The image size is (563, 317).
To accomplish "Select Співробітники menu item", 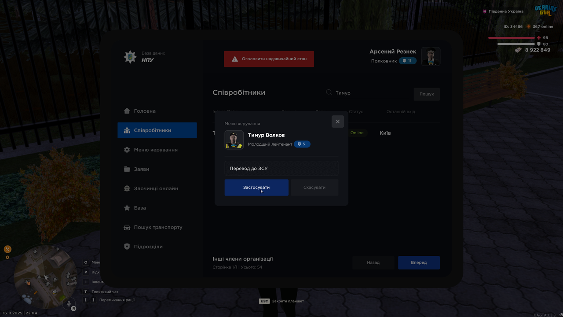I will (157, 130).
